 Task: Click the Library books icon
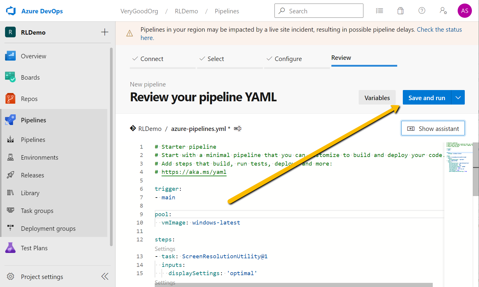10,193
